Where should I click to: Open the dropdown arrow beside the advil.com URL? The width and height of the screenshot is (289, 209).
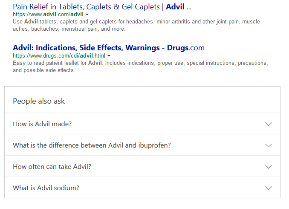coord(87,15)
